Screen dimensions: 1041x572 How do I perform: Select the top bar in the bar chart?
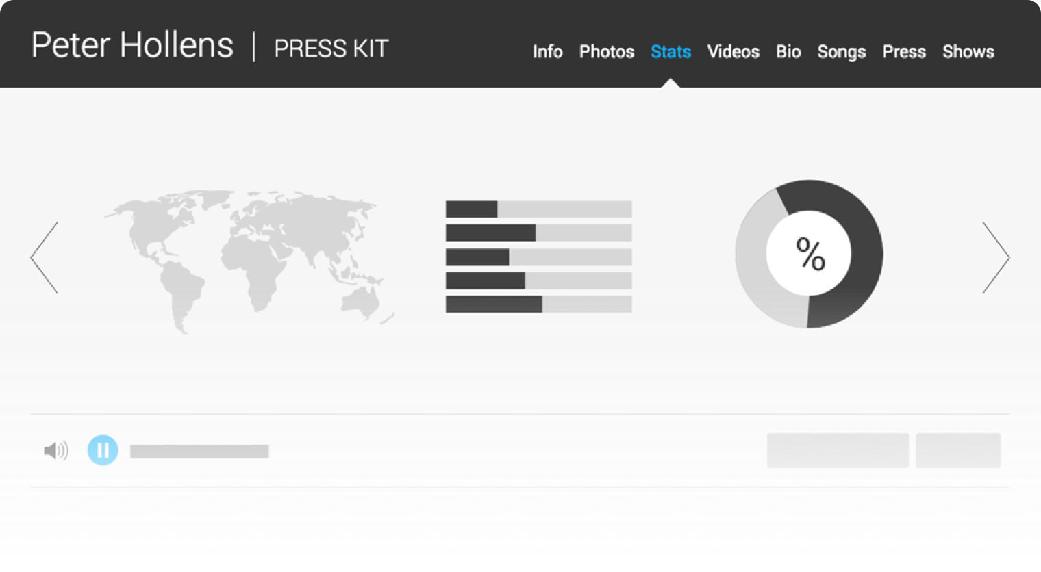(x=538, y=207)
